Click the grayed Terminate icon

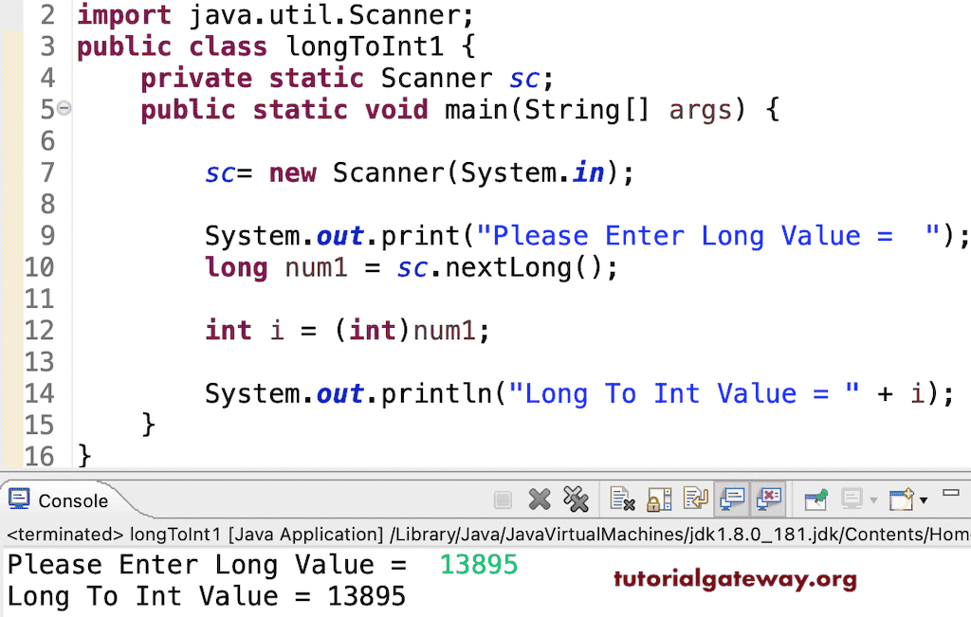(504, 499)
